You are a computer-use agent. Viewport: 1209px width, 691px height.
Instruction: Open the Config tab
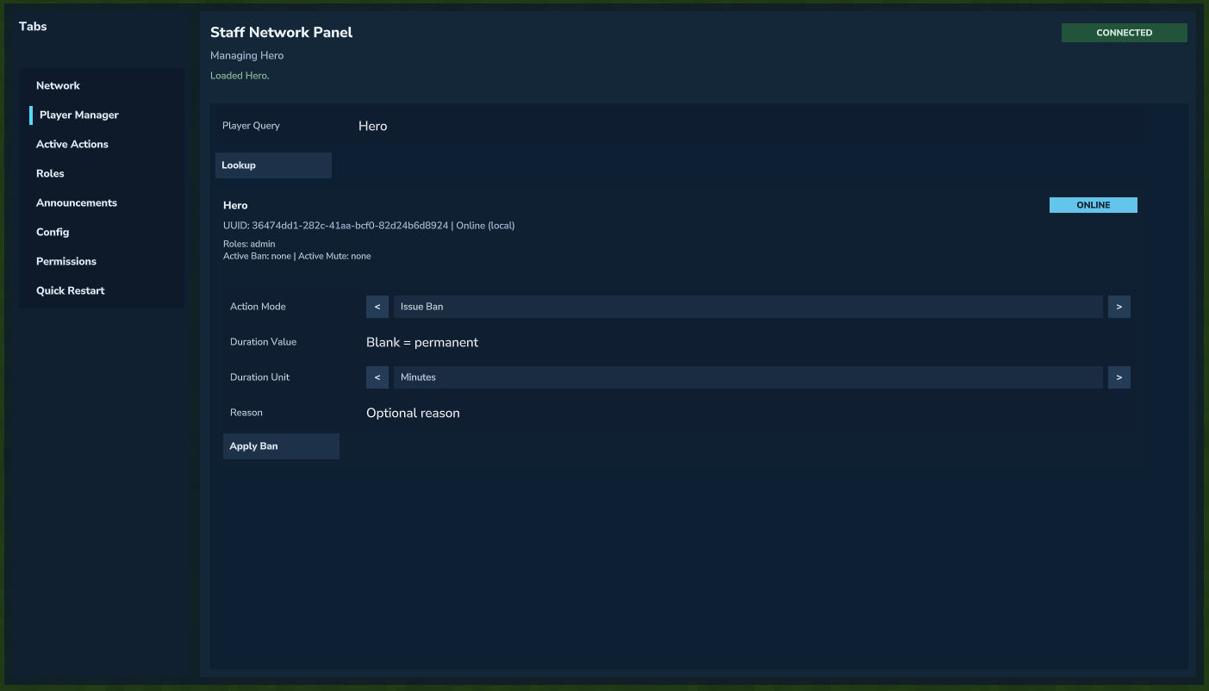point(53,233)
